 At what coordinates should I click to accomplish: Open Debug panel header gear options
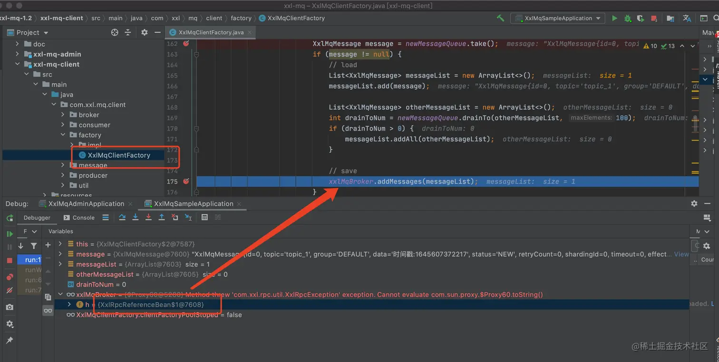tap(694, 203)
